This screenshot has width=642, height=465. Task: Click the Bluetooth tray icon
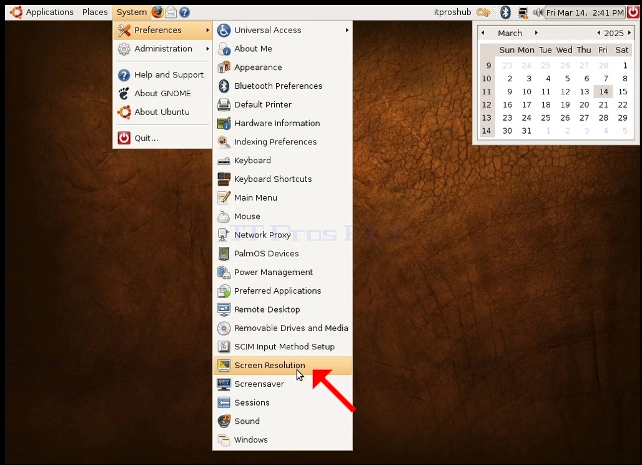(x=505, y=12)
